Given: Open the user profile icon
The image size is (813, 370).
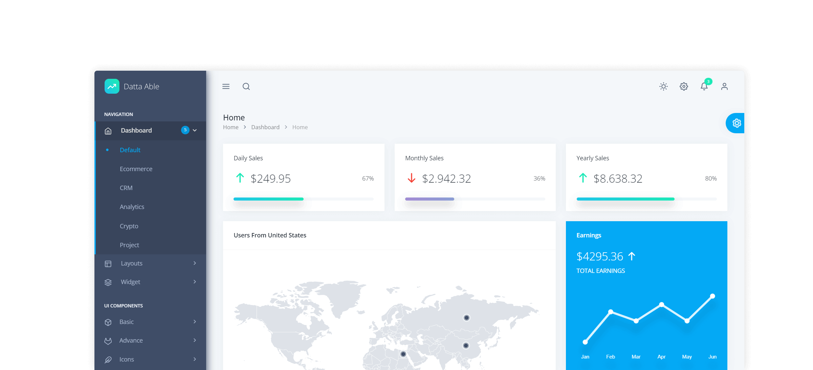Looking at the screenshot, I should [x=724, y=87].
